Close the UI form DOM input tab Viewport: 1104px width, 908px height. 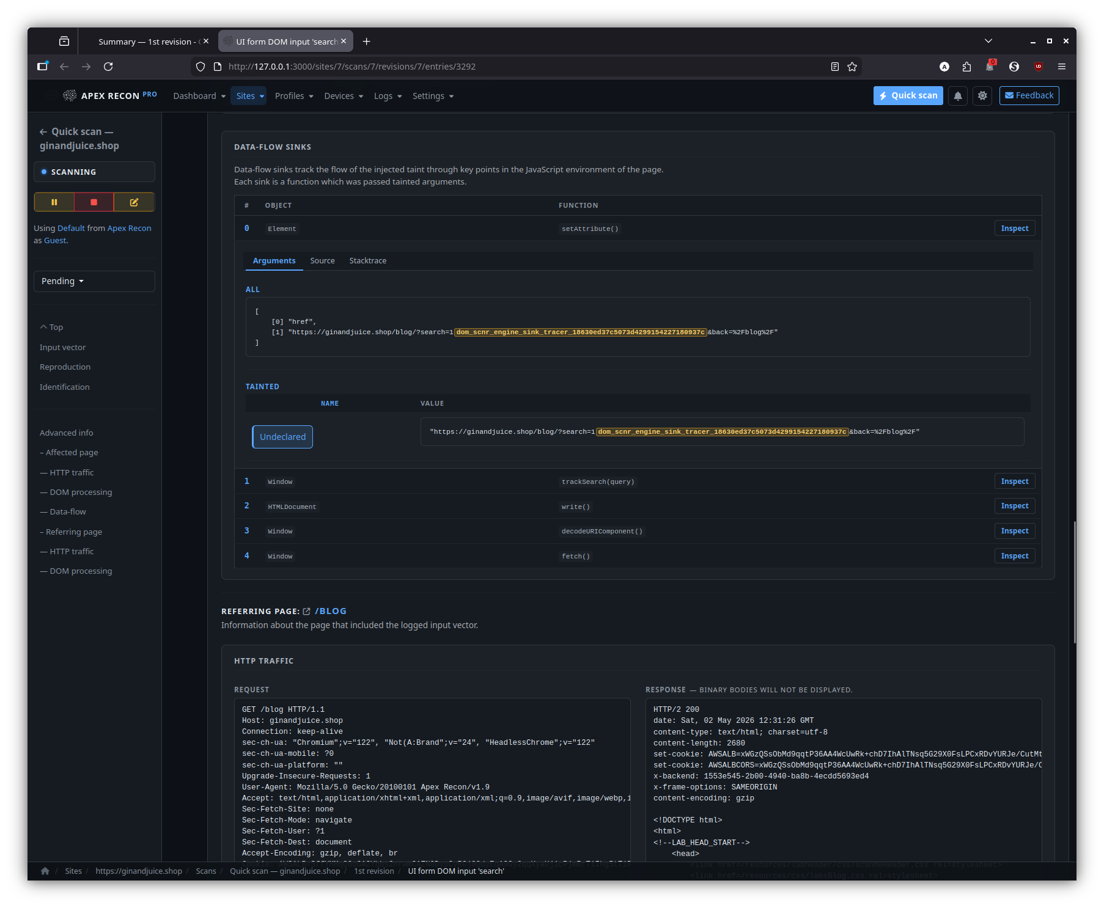344,42
